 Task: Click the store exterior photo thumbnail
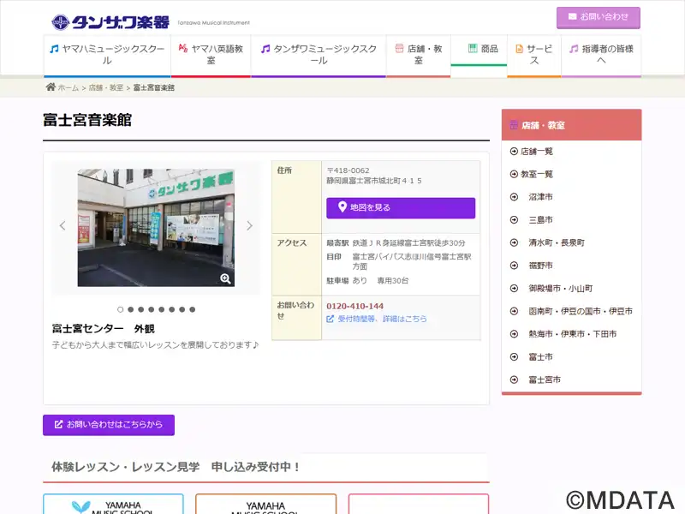click(x=156, y=227)
